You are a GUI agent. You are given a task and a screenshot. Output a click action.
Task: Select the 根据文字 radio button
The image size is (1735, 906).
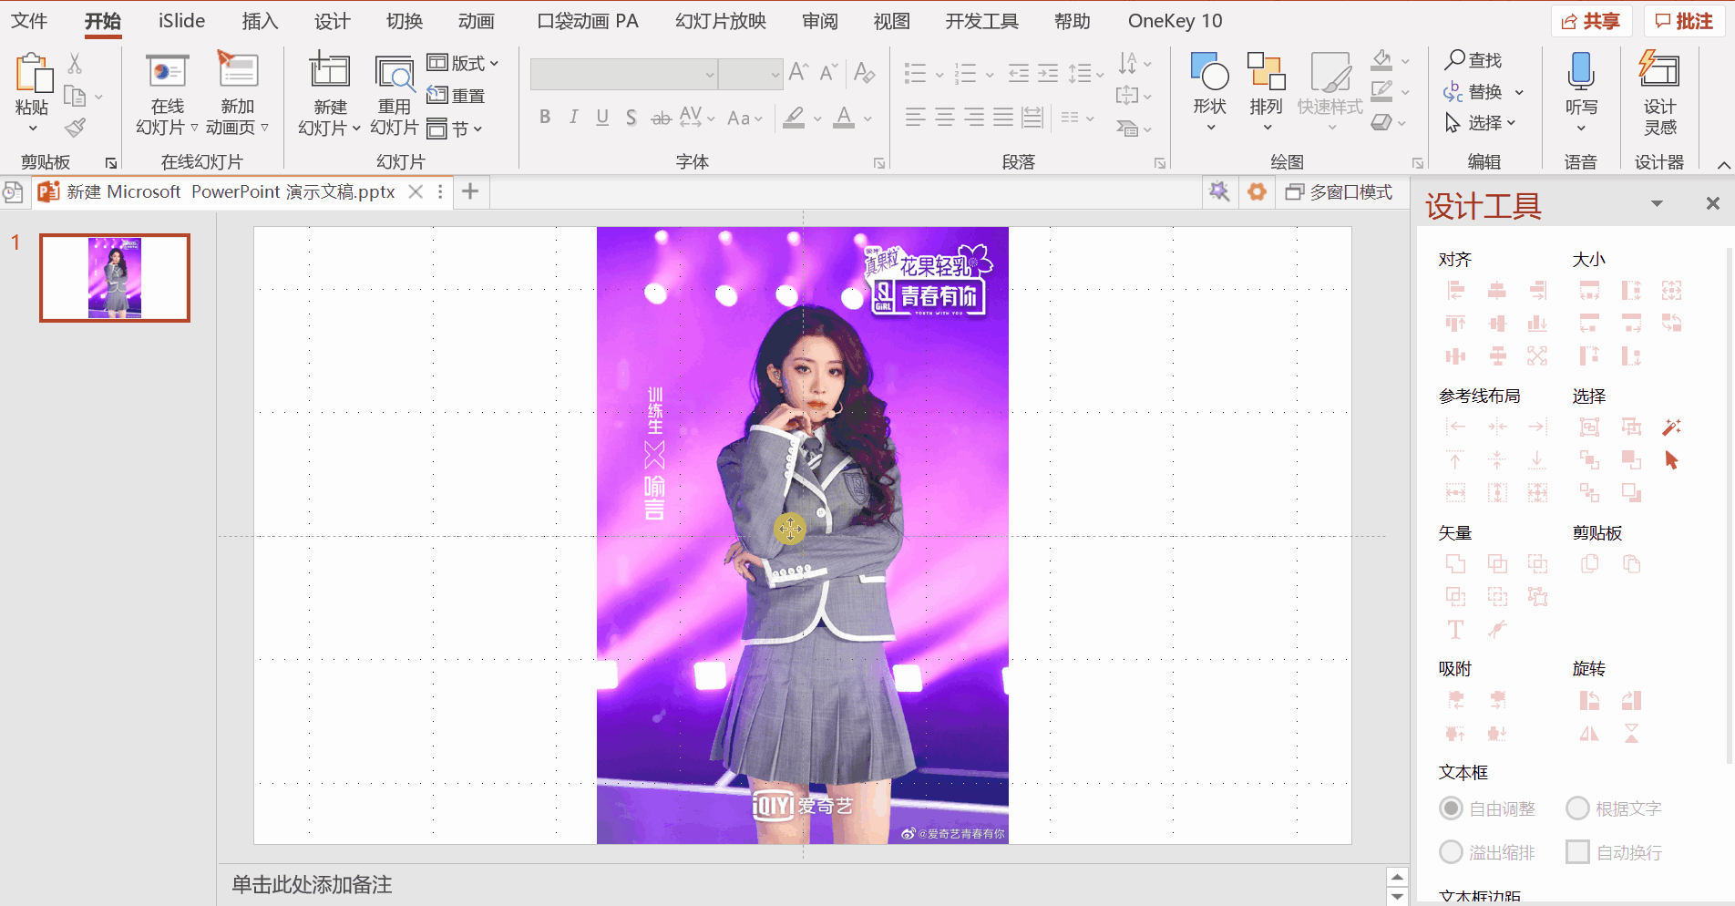click(1577, 808)
